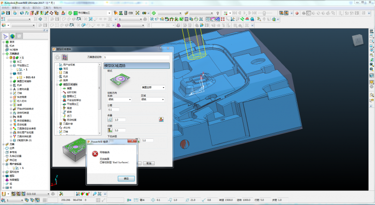
Task: Click the help ? button of strategy dialog
Action: [161, 49]
